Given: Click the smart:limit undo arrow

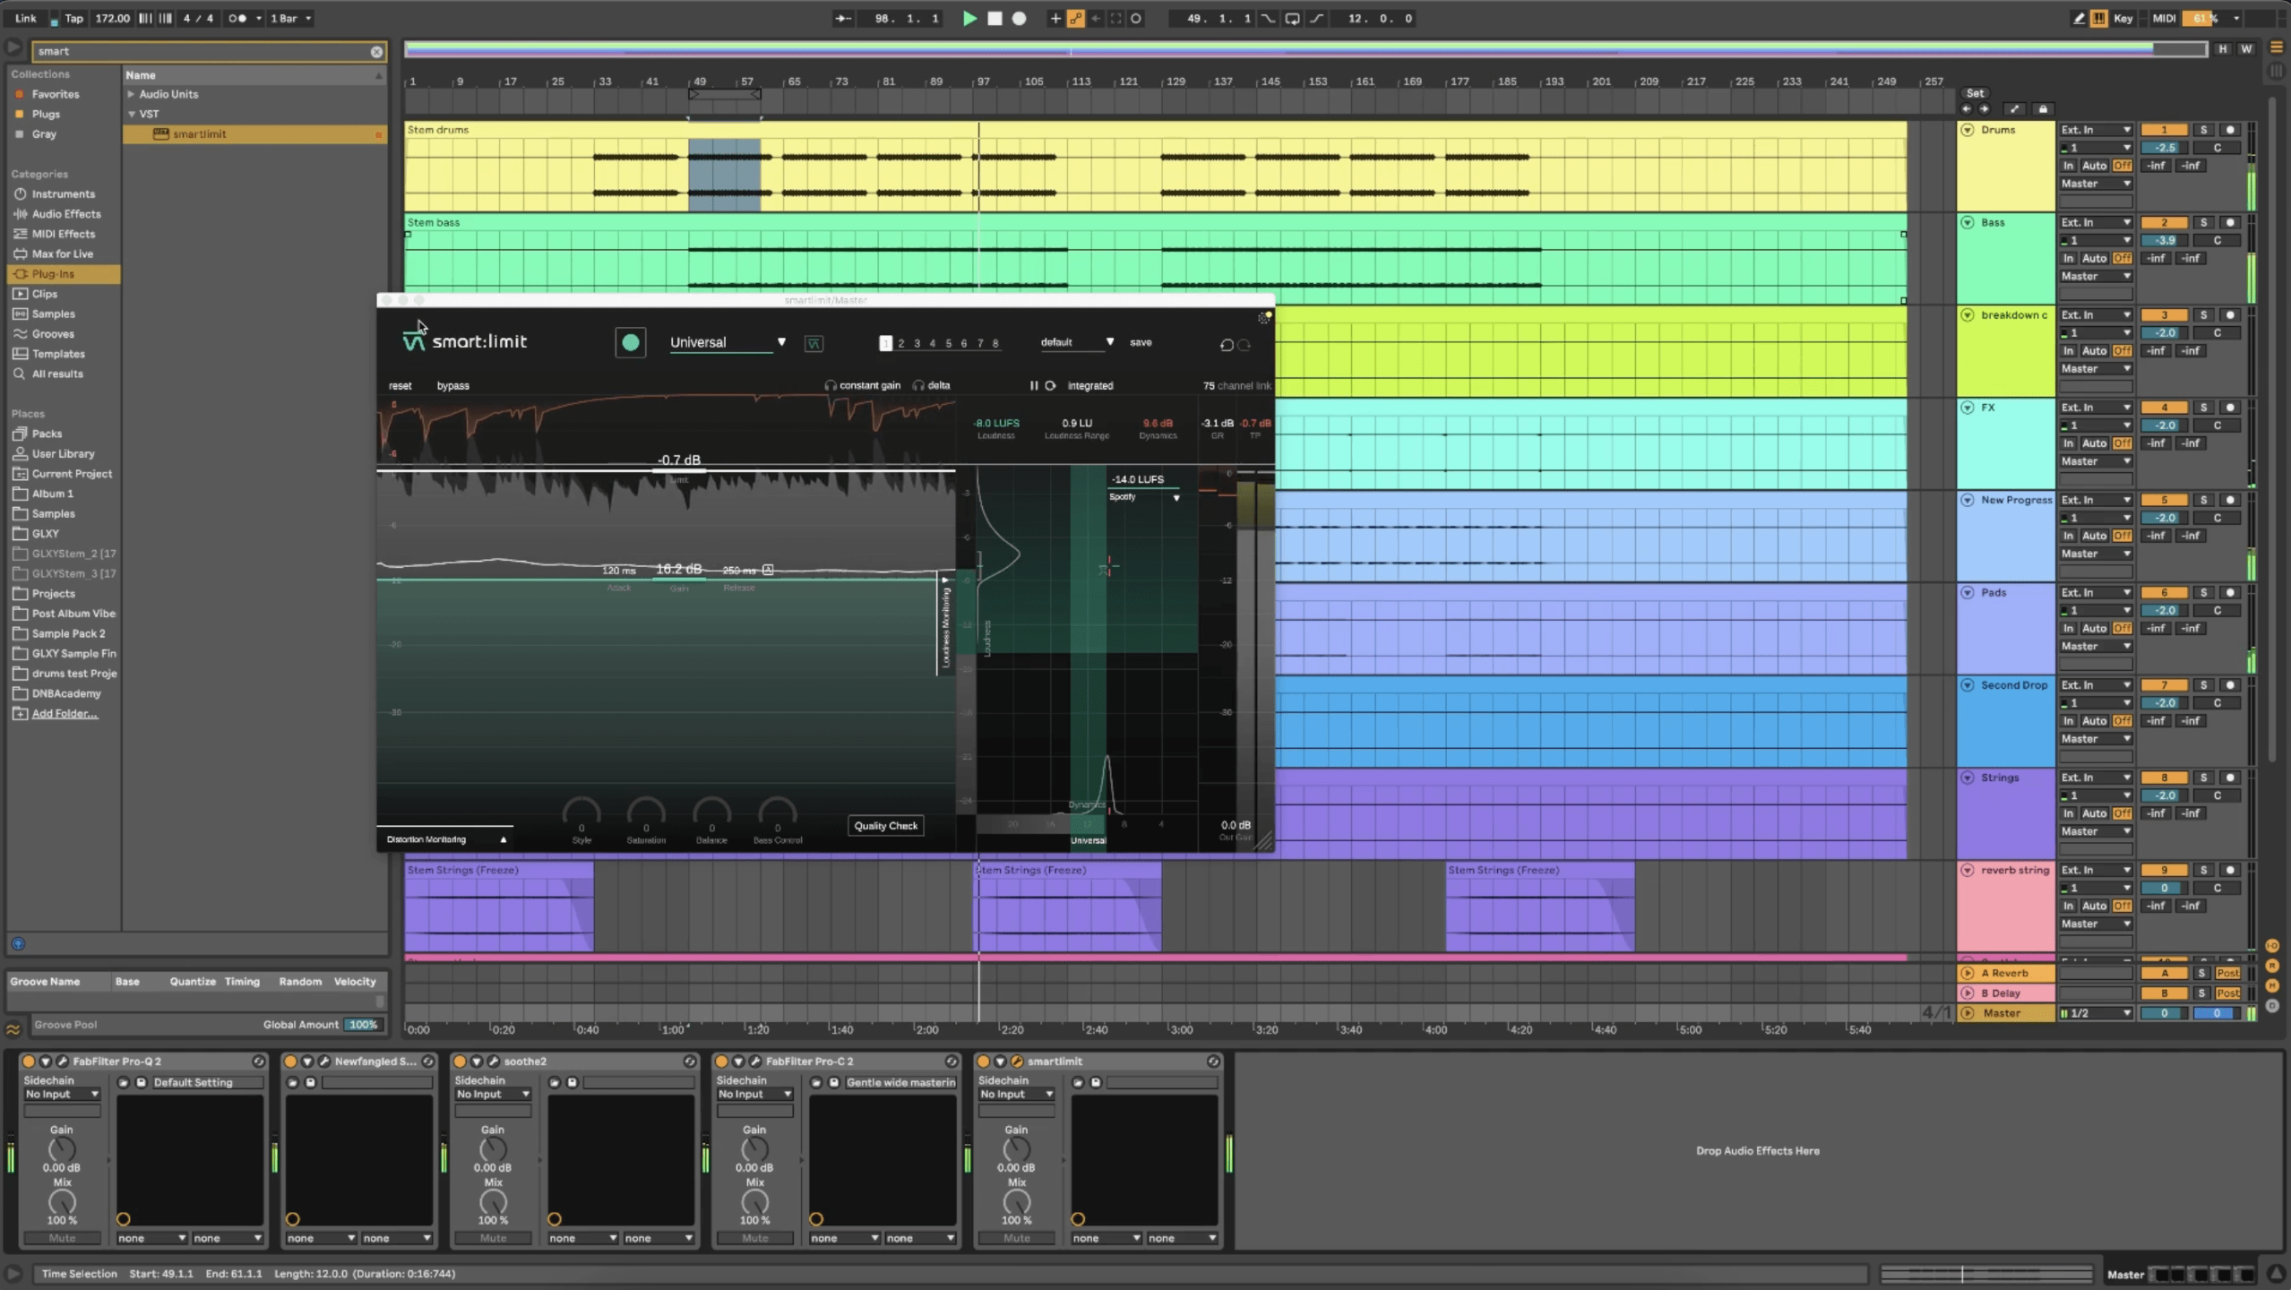Looking at the screenshot, I should pos(1226,345).
